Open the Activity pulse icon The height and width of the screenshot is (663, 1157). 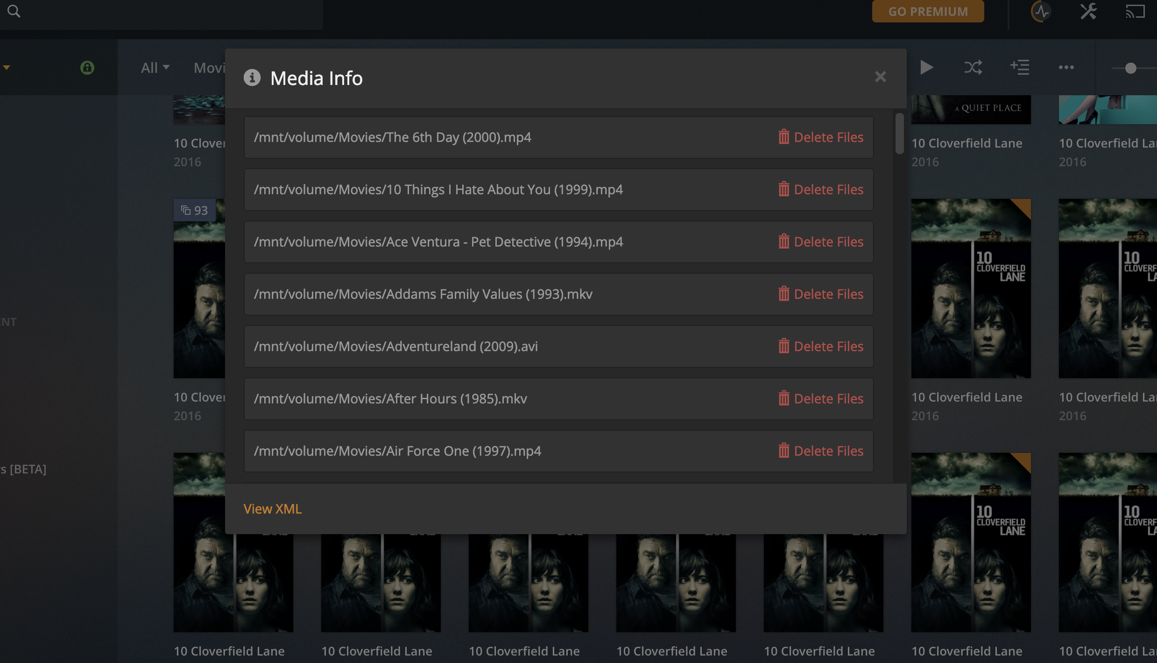point(1041,11)
